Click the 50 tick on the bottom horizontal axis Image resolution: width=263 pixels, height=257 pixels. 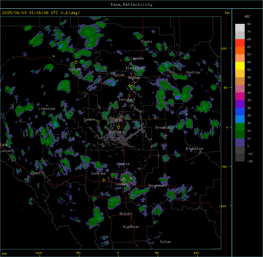click(x=157, y=253)
